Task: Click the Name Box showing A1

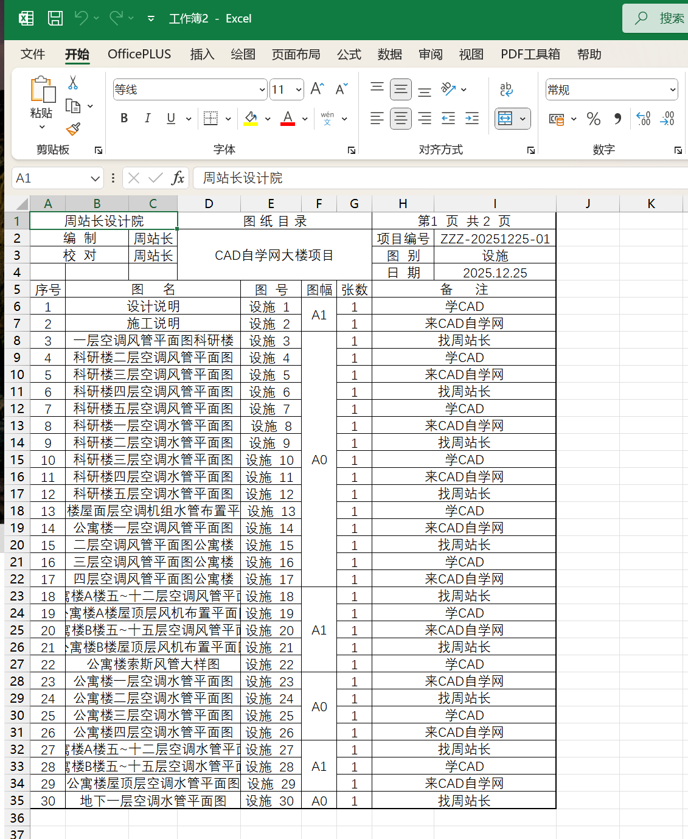Action: [x=50, y=178]
